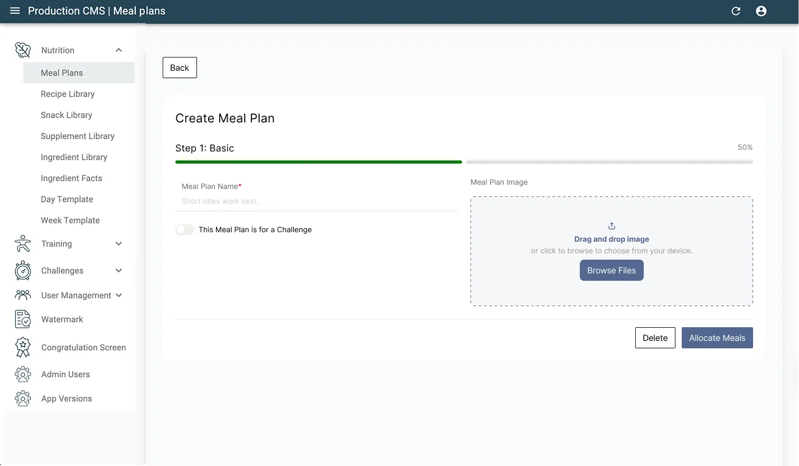Viewport: 799px width, 466px height.
Task: Click the Production CMS | Meal plans title
Action: tap(97, 11)
